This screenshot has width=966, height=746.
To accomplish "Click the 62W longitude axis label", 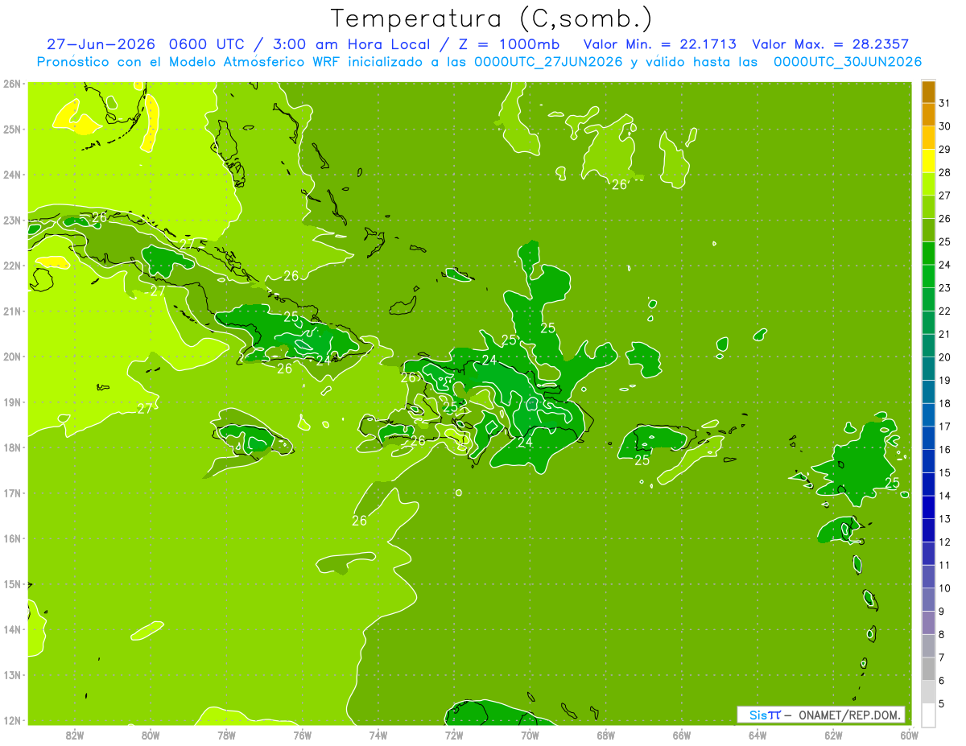I will pos(833,736).
